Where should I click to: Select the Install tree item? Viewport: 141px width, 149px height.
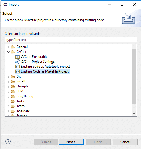click(21, 81)
